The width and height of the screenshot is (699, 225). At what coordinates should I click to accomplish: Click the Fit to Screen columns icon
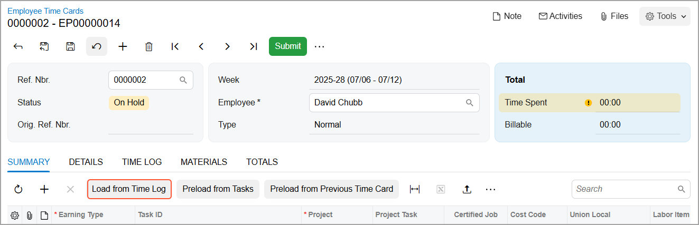[415, 189]
